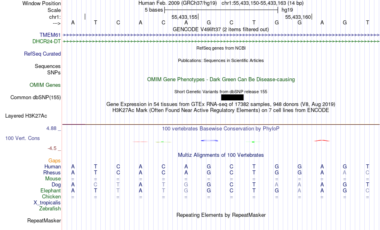Click Multiz Alignments of 100 Vertebrates title
Viewport: 380px width, 230px height.
pos(221,155)
